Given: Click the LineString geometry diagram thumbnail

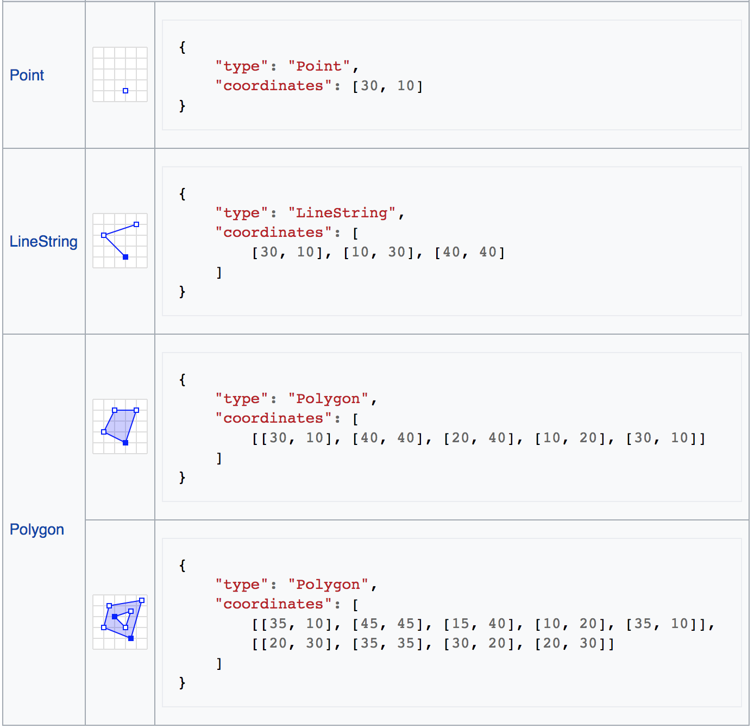Looking at the screenshot, I should [120, 241].
